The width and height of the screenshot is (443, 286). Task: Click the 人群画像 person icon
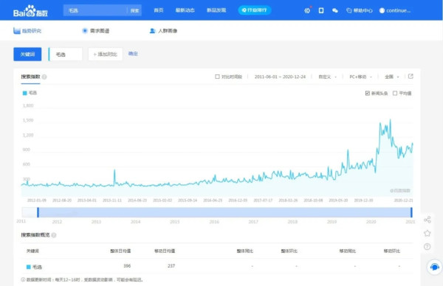(152, 31)
